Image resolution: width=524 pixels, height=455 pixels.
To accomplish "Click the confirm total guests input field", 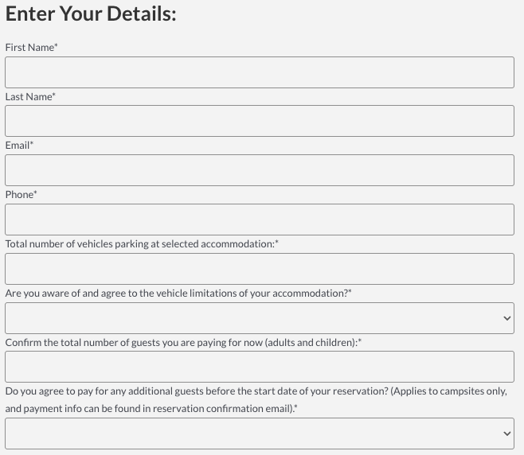I will point(260,367).
